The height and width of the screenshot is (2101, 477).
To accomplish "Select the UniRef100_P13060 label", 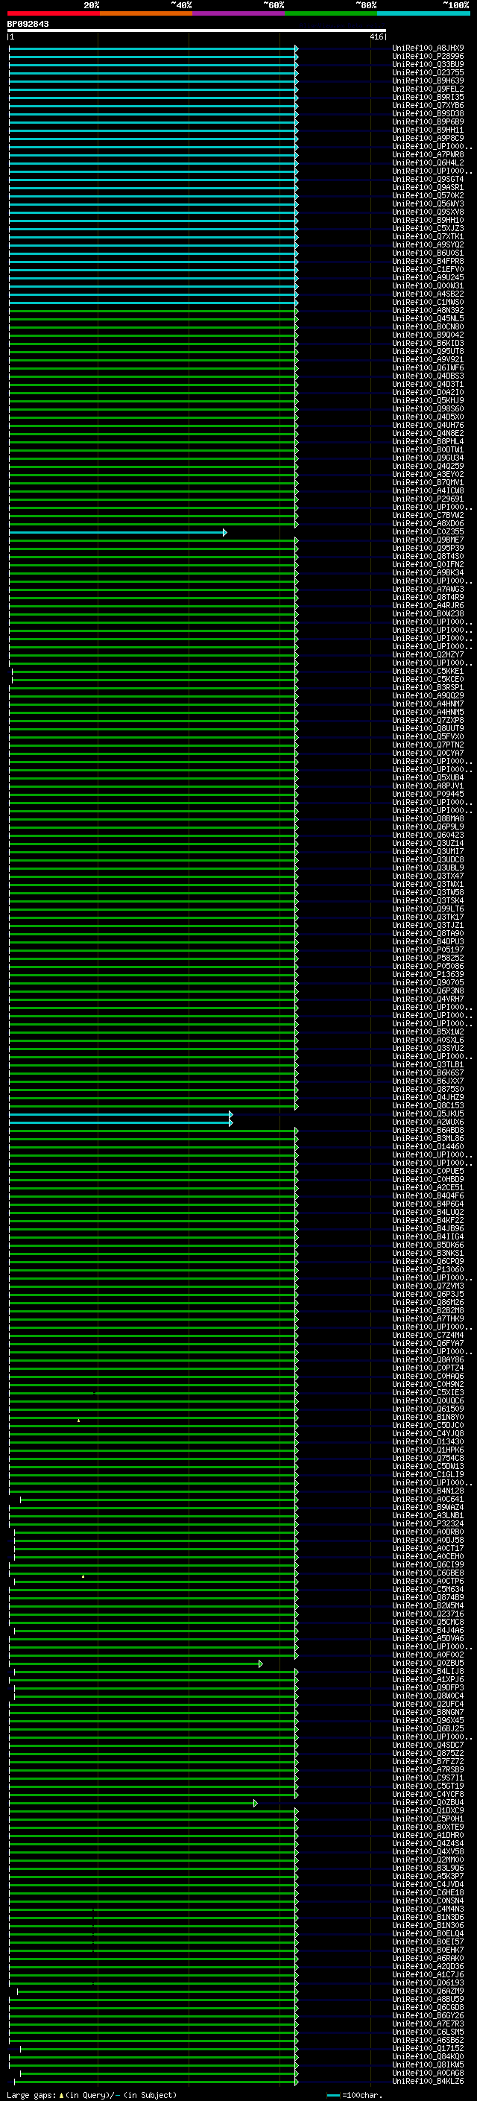I will tap(428, 1269).
